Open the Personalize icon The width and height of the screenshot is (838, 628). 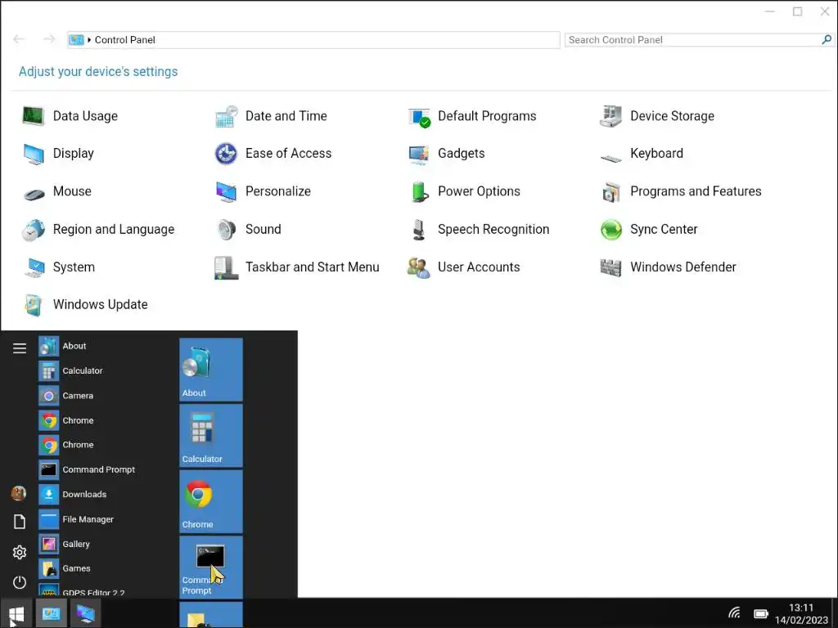(x=226, y=191)
